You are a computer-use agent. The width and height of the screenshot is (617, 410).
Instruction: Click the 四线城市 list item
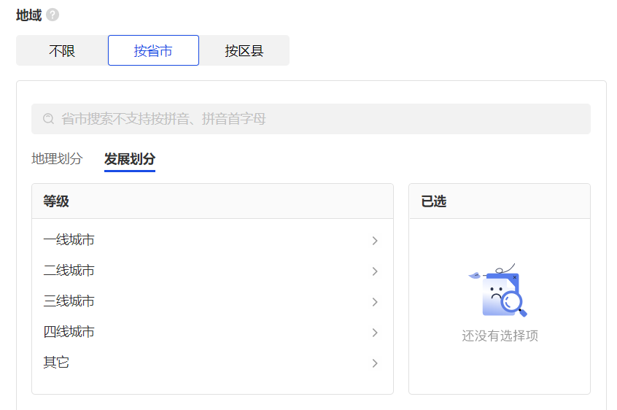pyautogui.click(x=212, y=332)
